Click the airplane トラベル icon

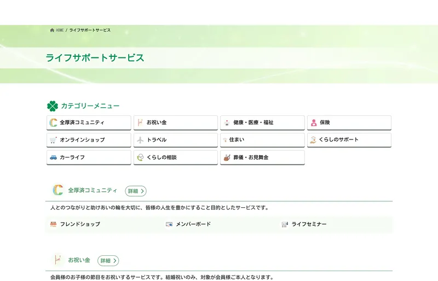140,140
